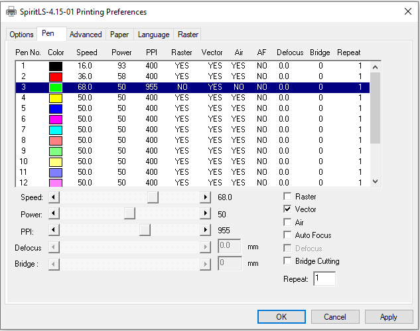Switch to the Language tab
420x331 pixels.
tap(154, 35)
